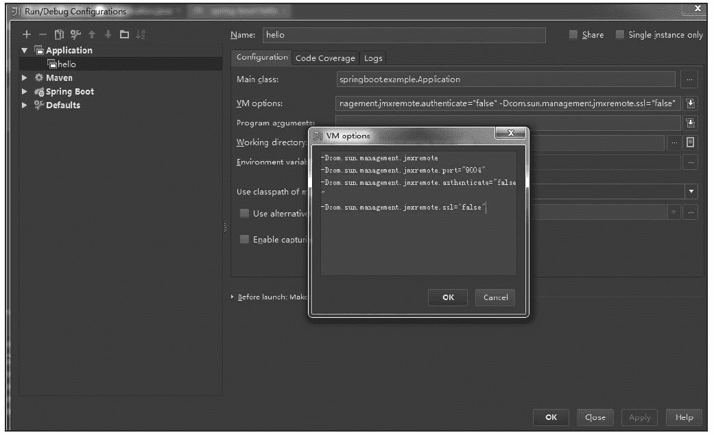714x435 pixels.
Task: Expand the Spring Boot configurations node
Action: (x=25, y=92)
